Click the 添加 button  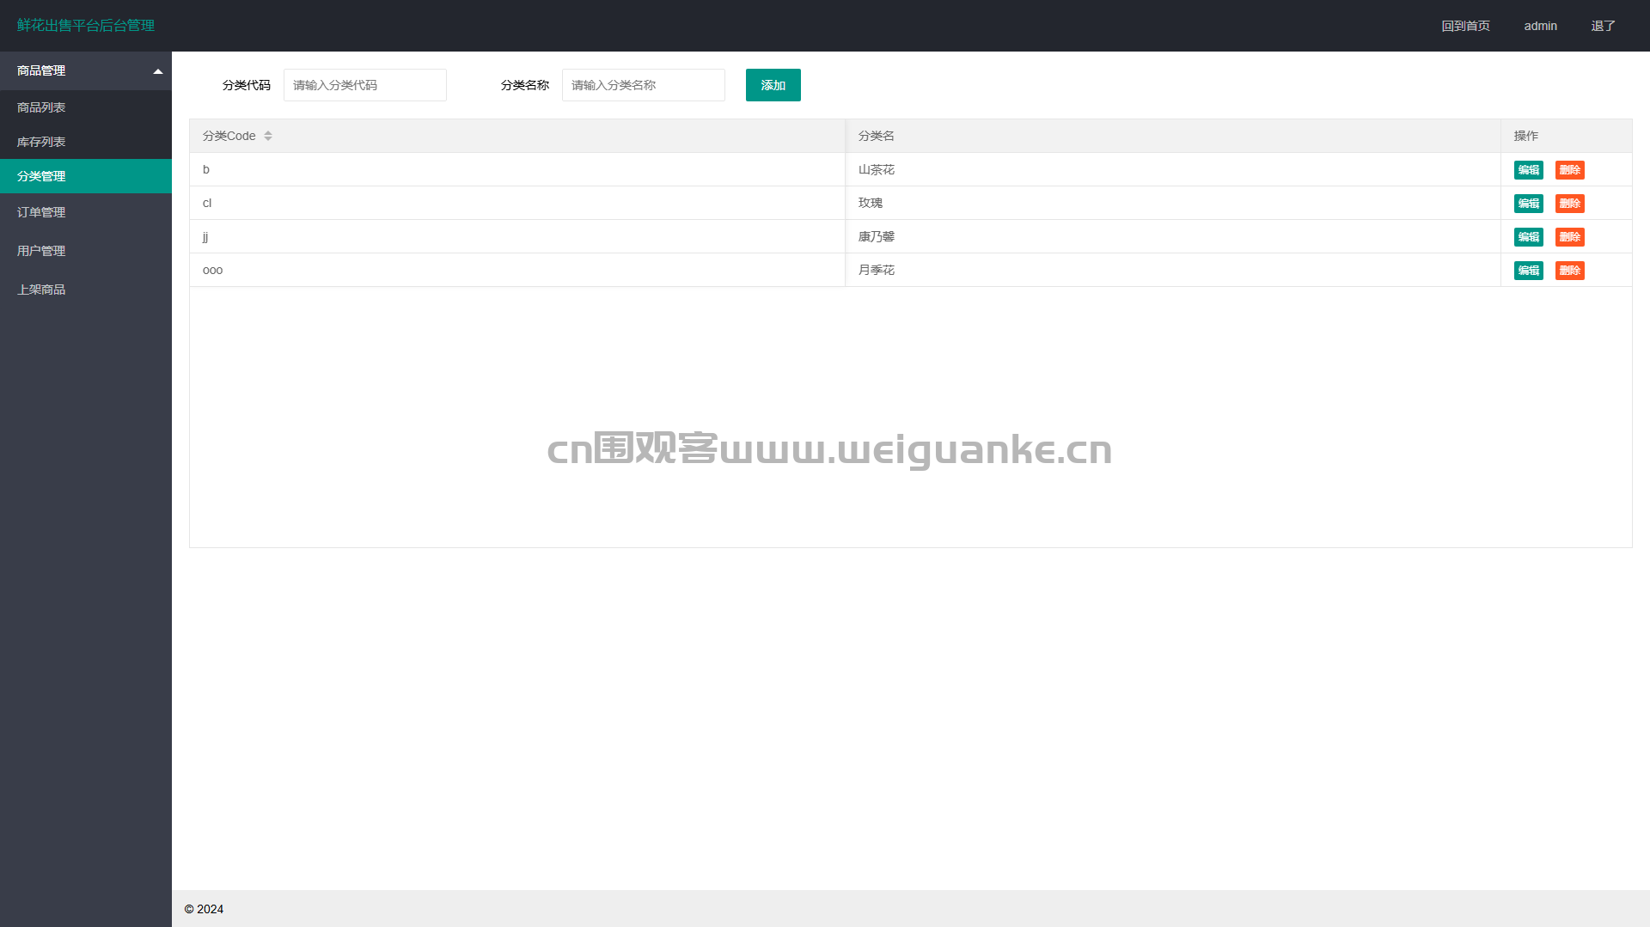[773, 85]
